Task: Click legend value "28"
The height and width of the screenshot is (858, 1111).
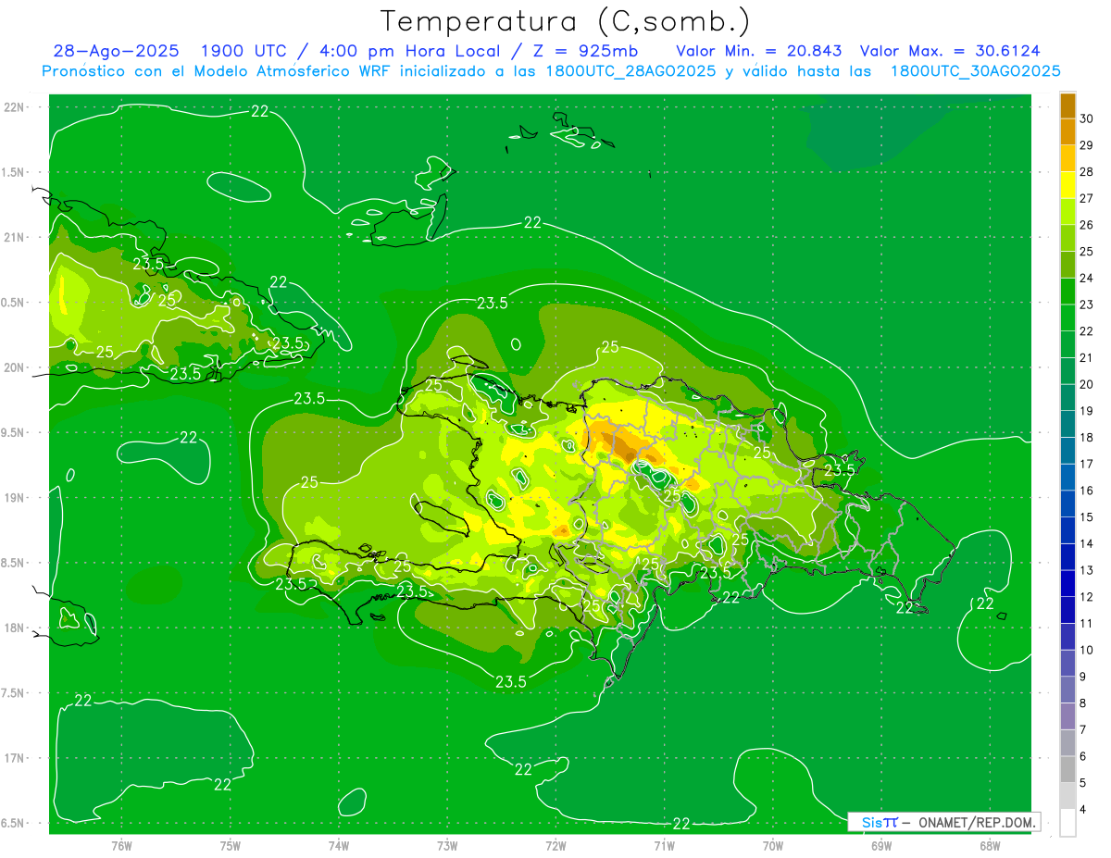Action: point(1087,172)
